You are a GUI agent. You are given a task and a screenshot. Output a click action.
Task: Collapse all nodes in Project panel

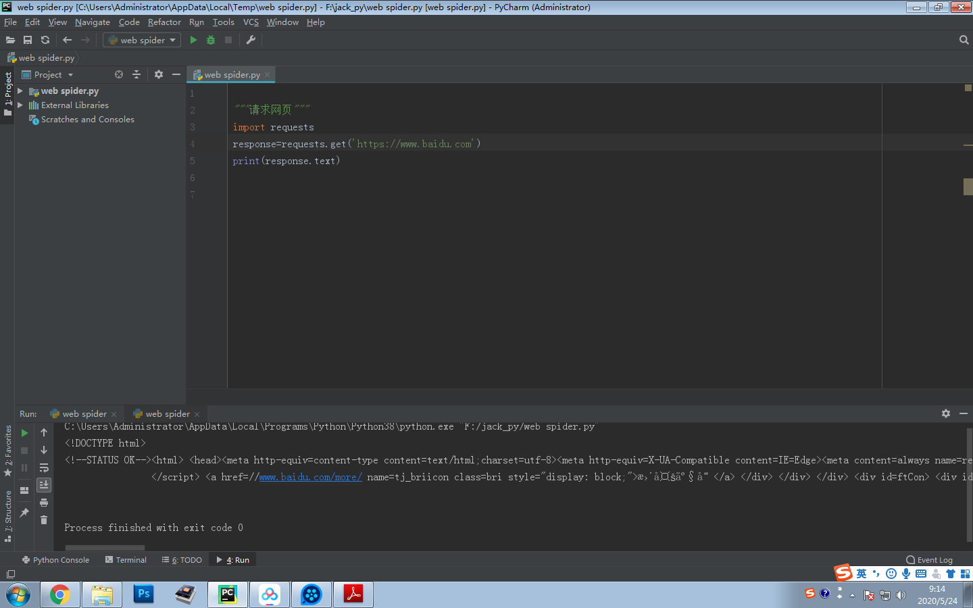point(136,74)
